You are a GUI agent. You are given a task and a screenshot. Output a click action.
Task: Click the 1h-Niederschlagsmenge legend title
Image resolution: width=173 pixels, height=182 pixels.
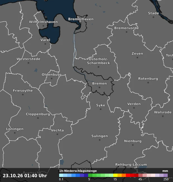click(x=78, y=171)
